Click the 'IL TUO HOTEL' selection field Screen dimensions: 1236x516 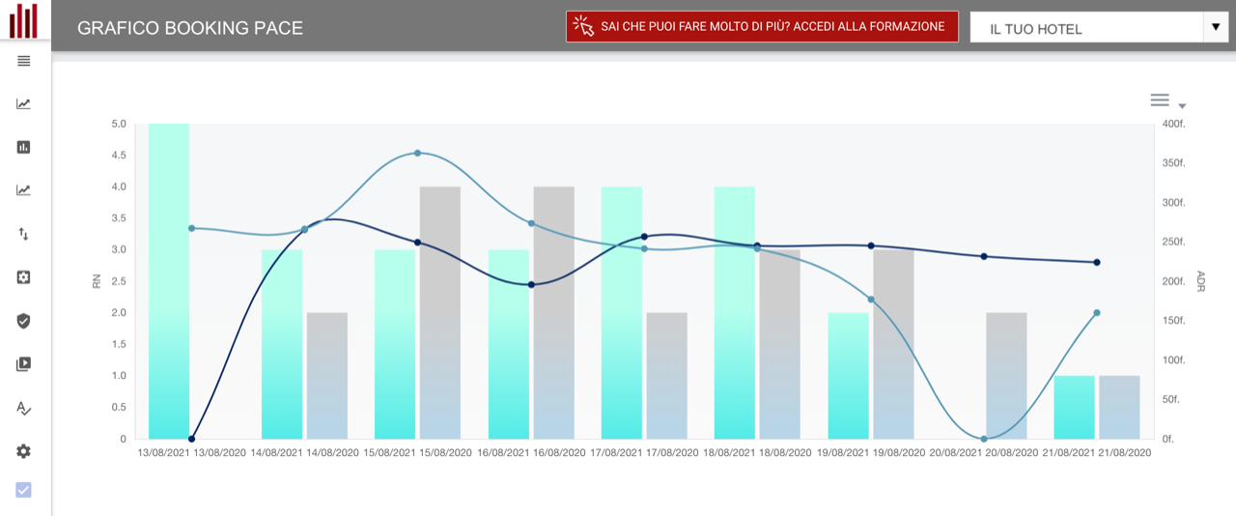point(1085,28)
